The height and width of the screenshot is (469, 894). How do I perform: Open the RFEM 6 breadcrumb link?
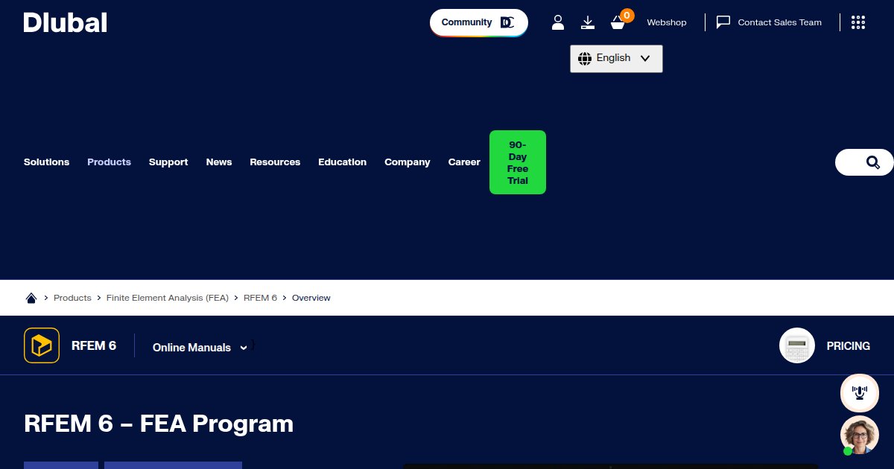pyautogui.click(x=260, y=298)
